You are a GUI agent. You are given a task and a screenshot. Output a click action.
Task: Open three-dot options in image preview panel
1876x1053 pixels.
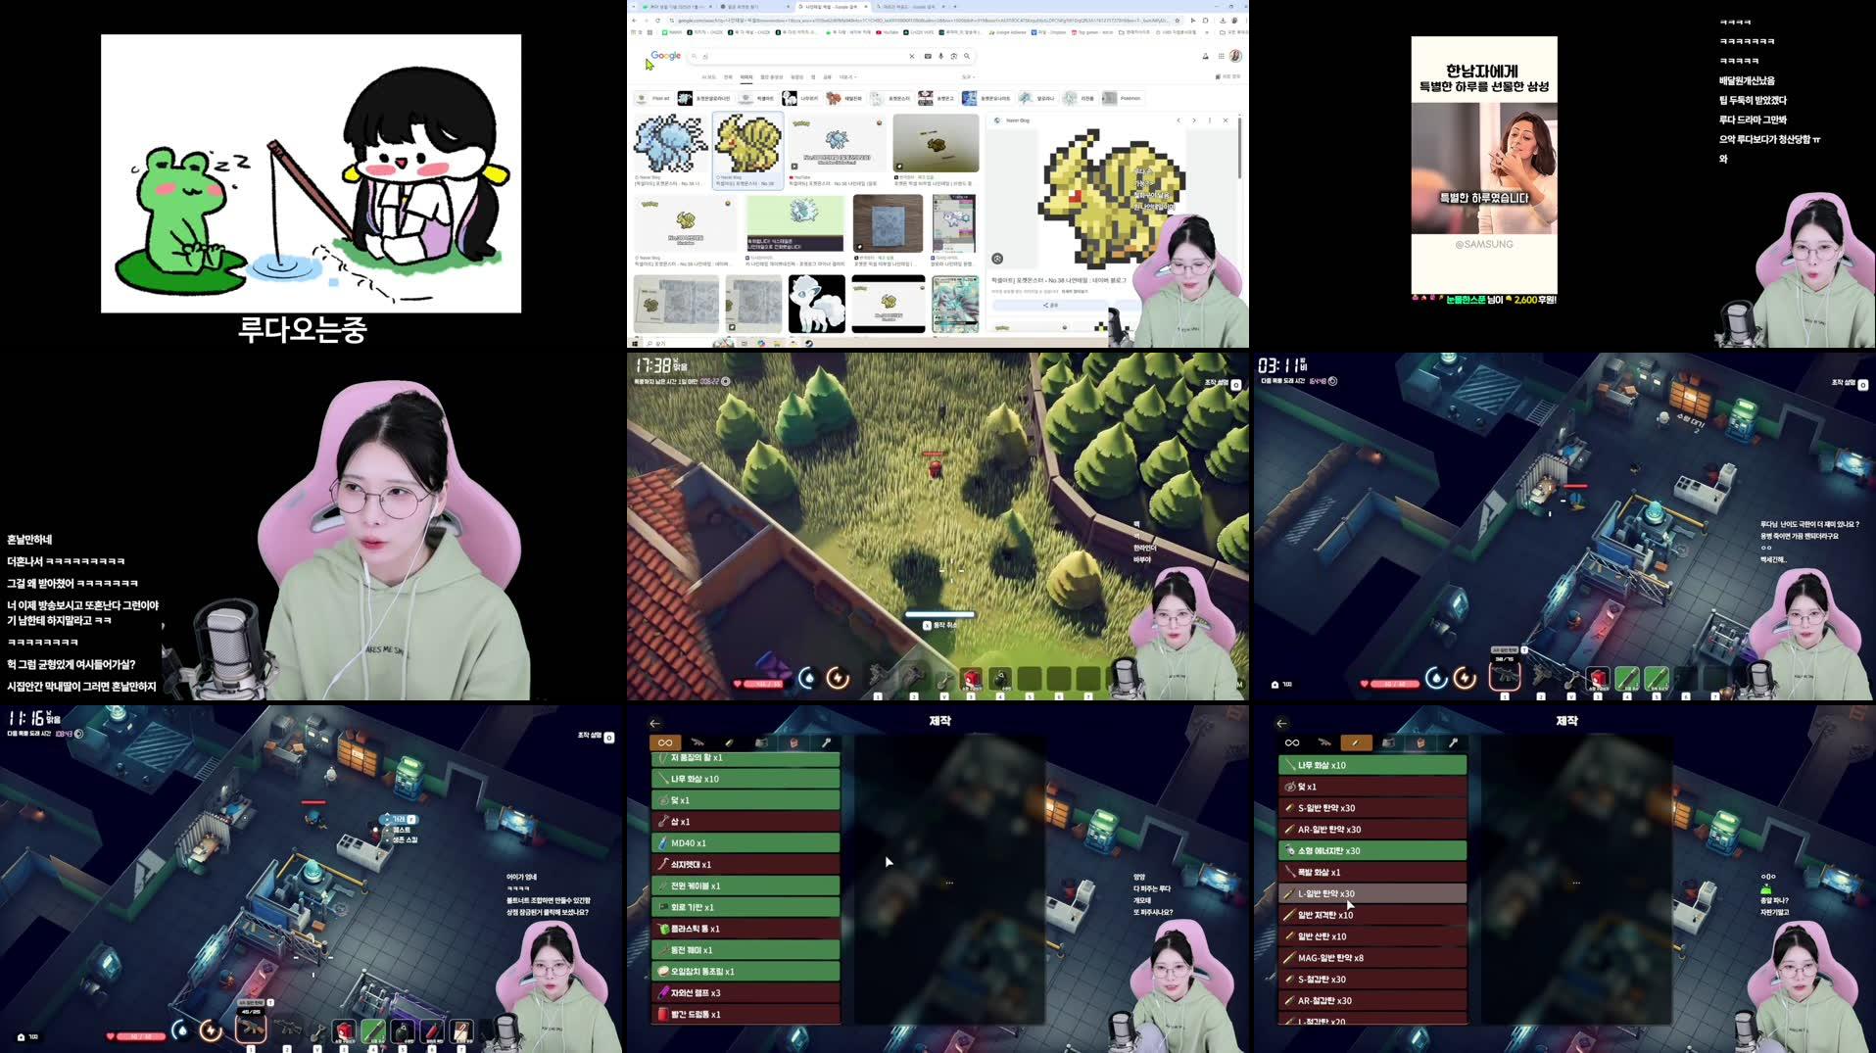tap(1209, 120)
